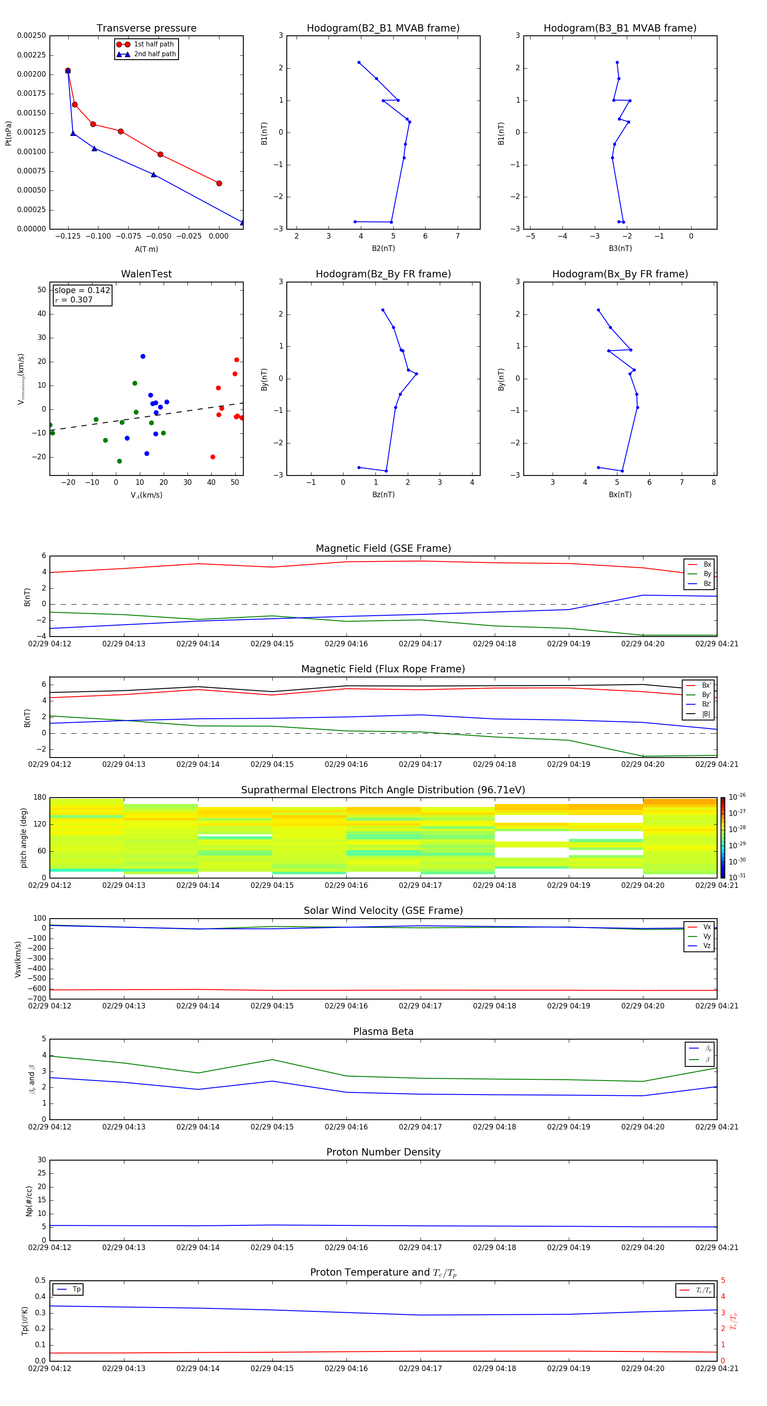The height and width of the screenshot is (1406, 767).
Task: Click the "0.00250" tick on Transverse pressure
Action: [x=32, y=36]
